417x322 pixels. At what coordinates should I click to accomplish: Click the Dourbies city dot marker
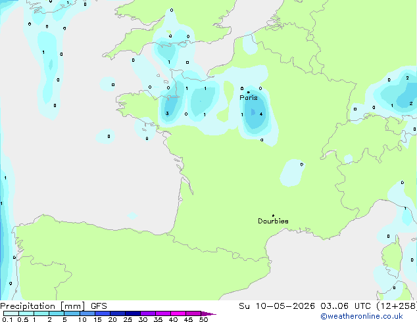[x=273, y=216]
